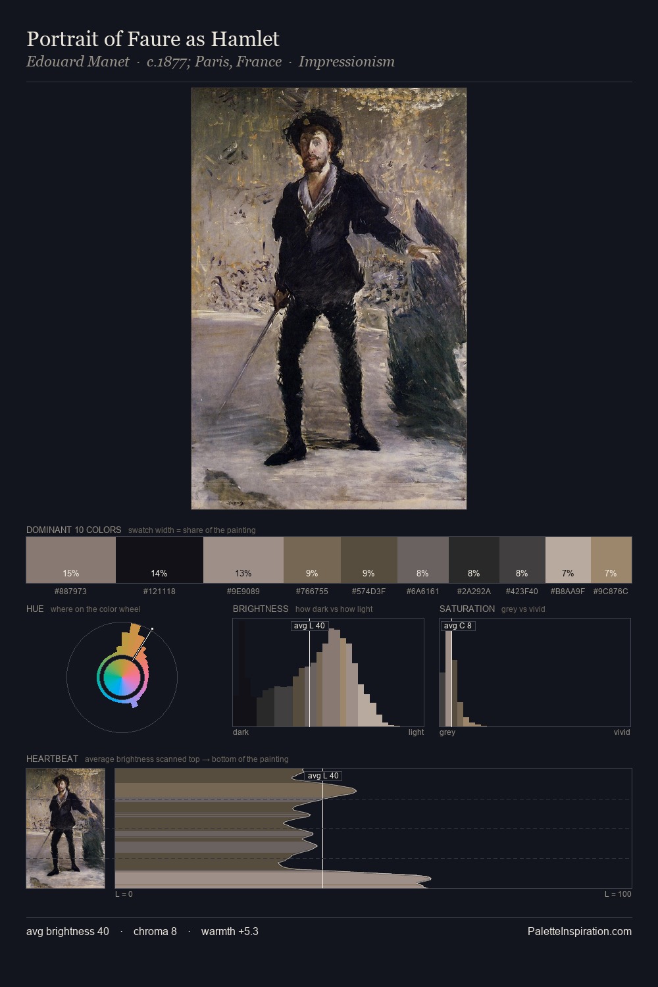Click the brightness histogram chart

coord(328,672)
